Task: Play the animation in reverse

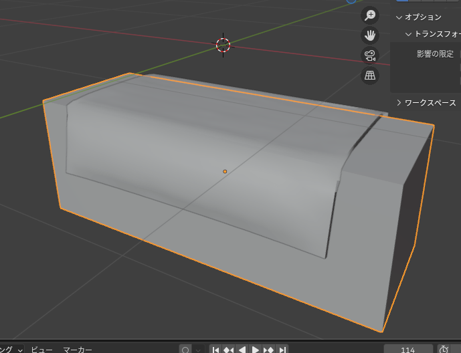Action: point(242,349)
